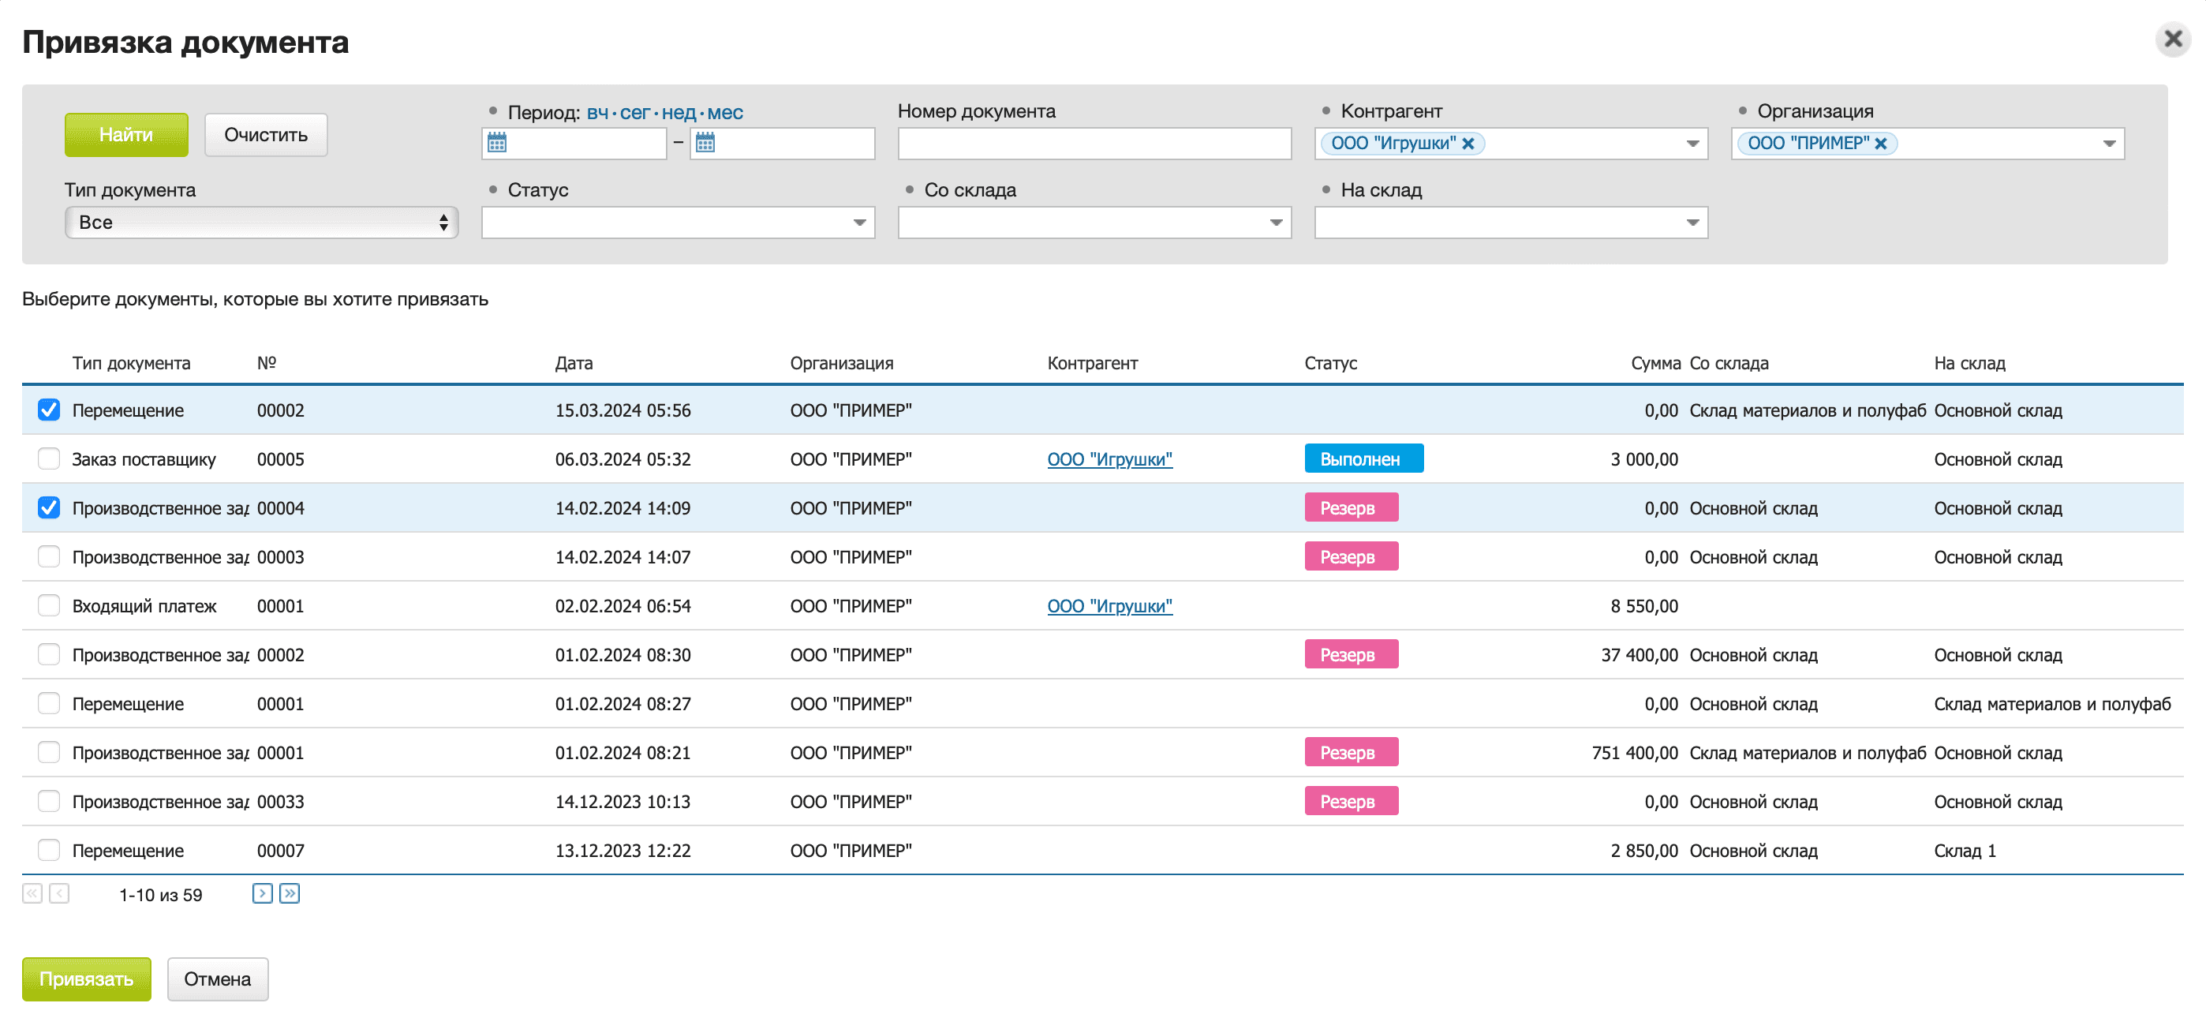Jump to last page of results
2206x1018 pixels.
[x=290, y=894]
